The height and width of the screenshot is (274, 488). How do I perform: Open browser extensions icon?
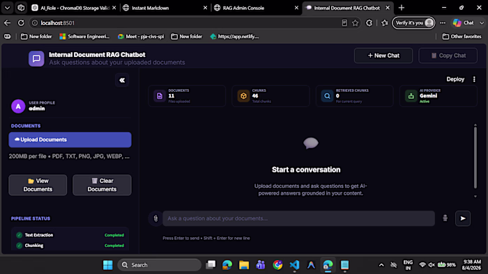369,23
